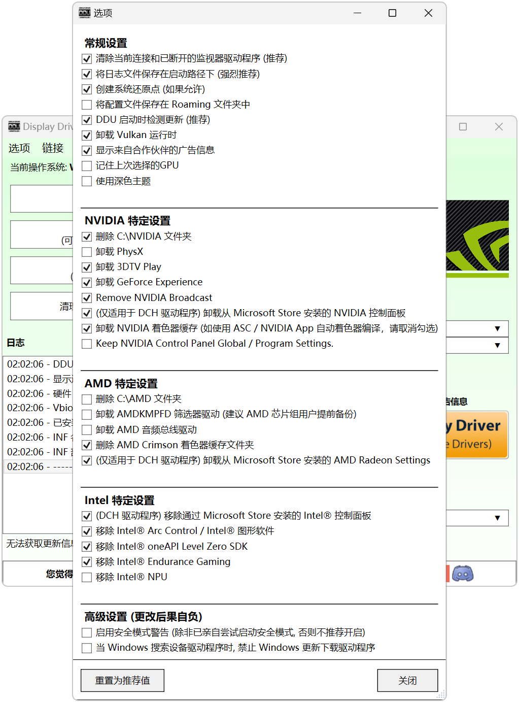Click 关闭 button in options dialog
This screenshot has height=702, width=519.
coord(407,680)
